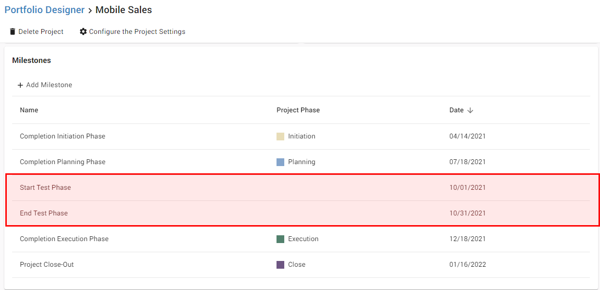Click the Initiation phase color swatch

pos(280,137)
